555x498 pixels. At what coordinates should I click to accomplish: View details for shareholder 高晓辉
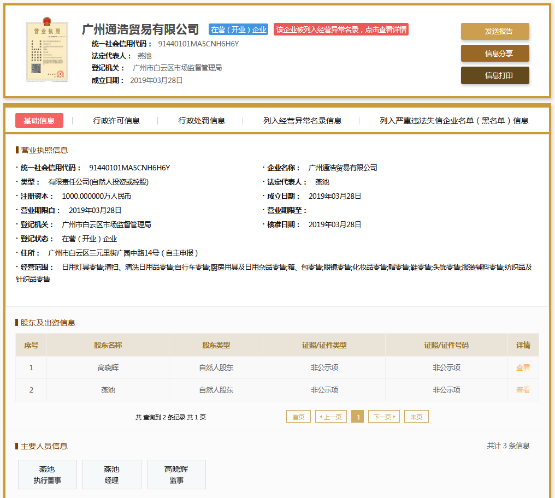point(523,368)
